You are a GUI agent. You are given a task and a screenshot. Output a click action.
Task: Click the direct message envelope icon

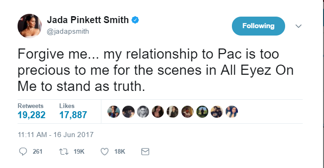145,151
